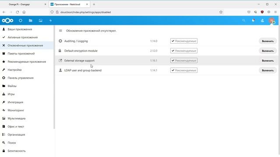Switch to the Orange Pi browser tab
Image resolution: width=280 pixels, height=157 pixels.
point(24,4)
